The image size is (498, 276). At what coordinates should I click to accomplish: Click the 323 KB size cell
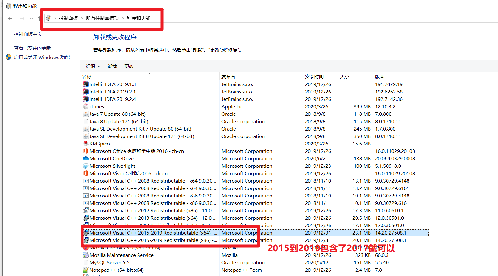pyautogui.click(x=363, y=255)
